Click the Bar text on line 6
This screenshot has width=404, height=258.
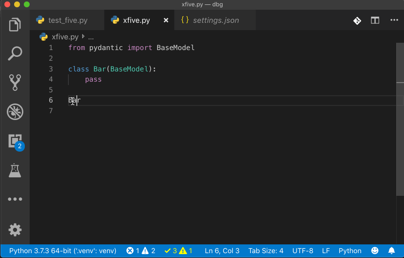74,100
